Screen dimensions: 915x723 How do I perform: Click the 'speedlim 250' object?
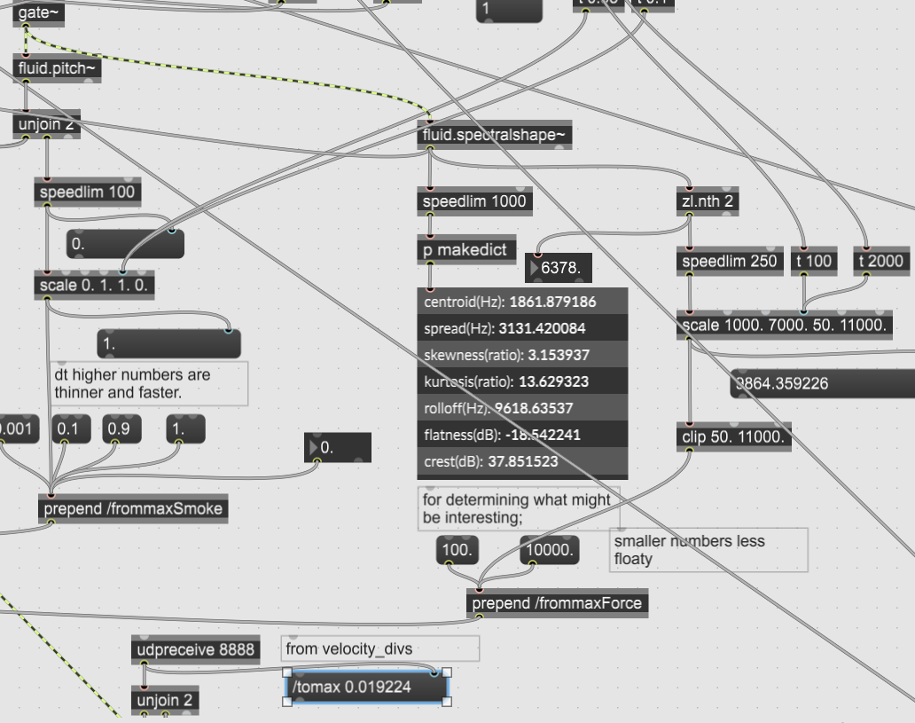730,262
